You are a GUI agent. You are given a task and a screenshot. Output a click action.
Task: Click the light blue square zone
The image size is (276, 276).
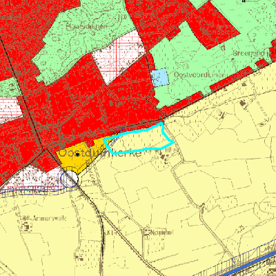(160, 77)
